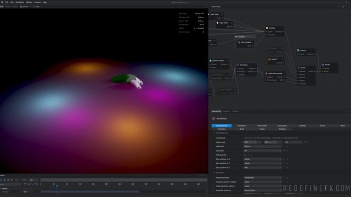Click the Fire Gradient group label in the graph

240,37
